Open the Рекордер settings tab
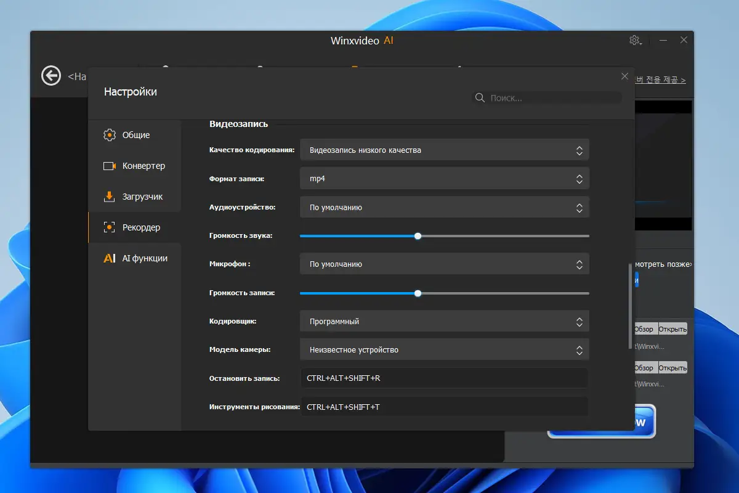Image resolution: width=739 pixels, height=493 pixels. [x=135, y=227]
